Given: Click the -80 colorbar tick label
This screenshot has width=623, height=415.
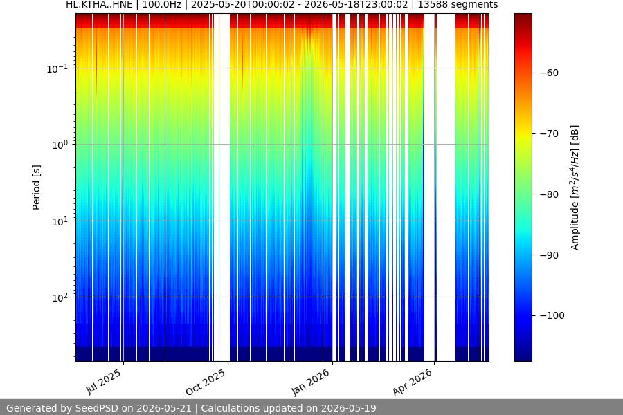Looking at the screenshot, I should (549, 194).
